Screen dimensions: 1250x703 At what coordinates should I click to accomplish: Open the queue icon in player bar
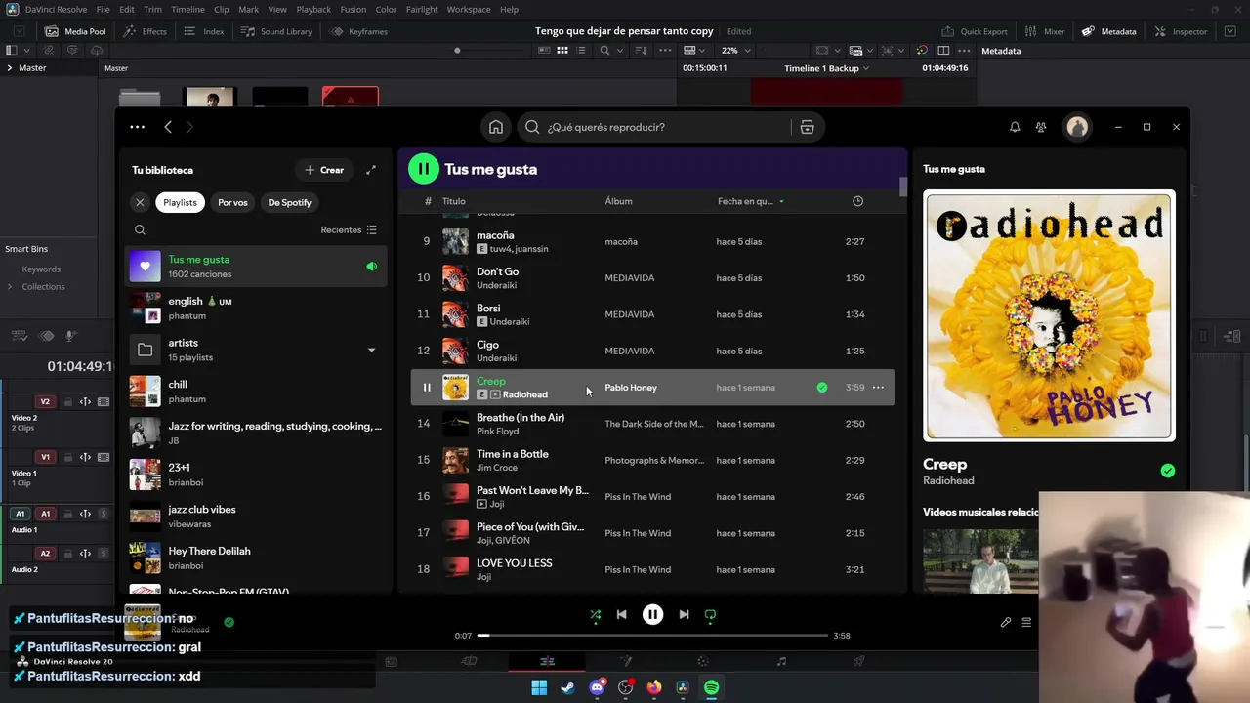click(x=1026, y=622)
